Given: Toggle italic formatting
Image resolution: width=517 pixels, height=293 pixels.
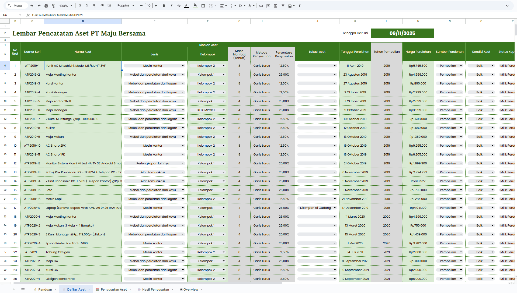Looking at the screenshot, I should click(171, 6).
